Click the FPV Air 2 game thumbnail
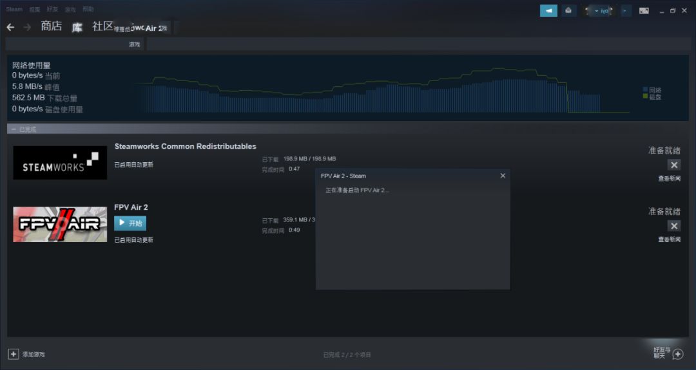 pyautogui.click(x=60, y=224)
